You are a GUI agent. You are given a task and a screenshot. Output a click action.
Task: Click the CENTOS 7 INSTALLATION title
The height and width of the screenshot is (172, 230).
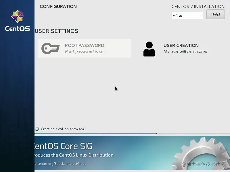click(x=198, y=6)
